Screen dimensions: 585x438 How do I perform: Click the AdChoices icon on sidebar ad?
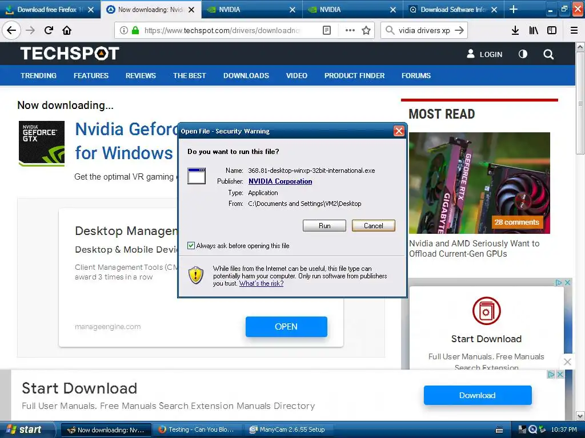click(559, 283)
